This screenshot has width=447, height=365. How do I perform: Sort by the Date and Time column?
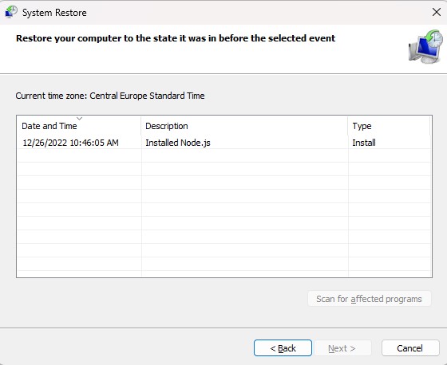49,126
